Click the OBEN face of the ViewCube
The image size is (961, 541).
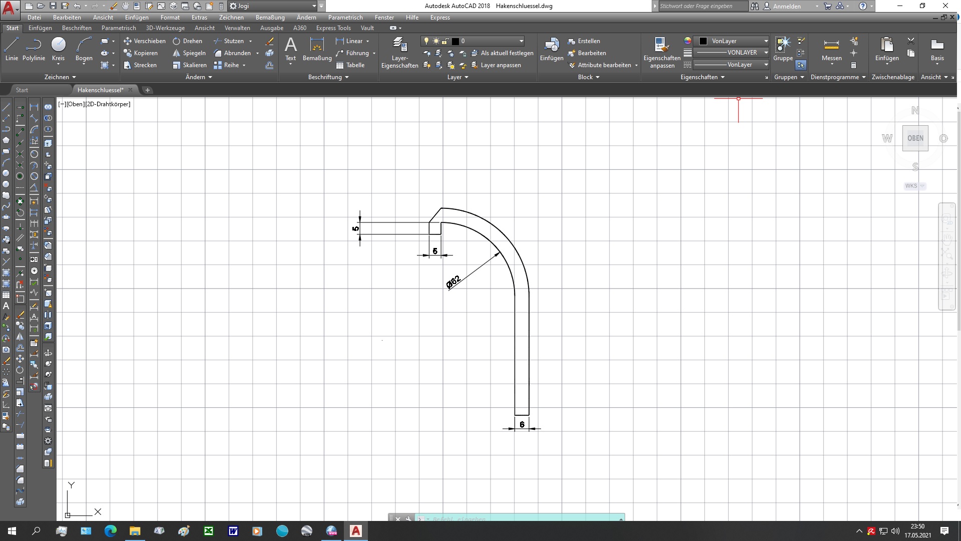point(915,138)
